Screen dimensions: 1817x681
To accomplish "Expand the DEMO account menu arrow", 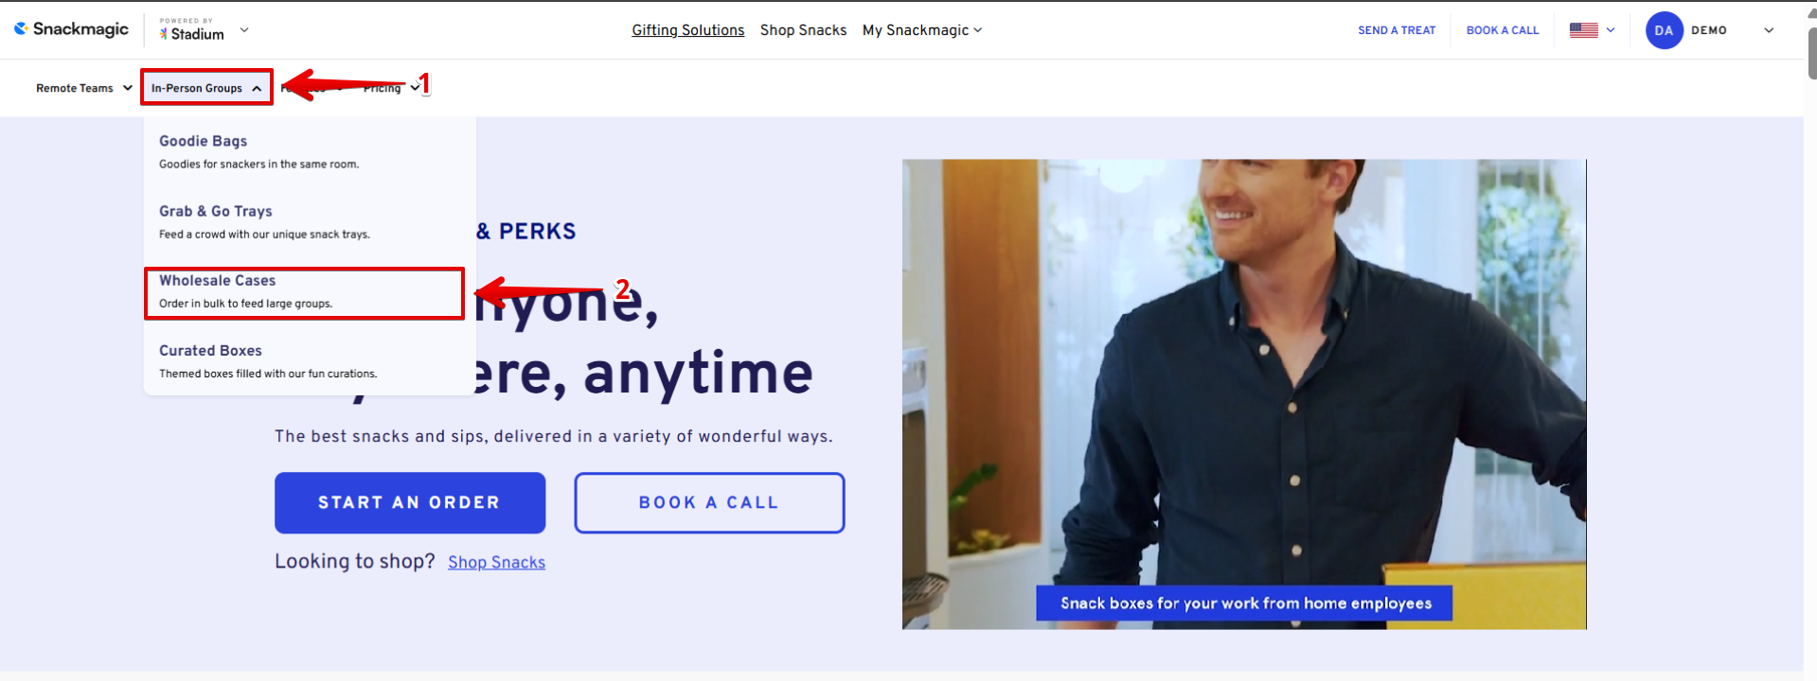I will point(1769,30).
